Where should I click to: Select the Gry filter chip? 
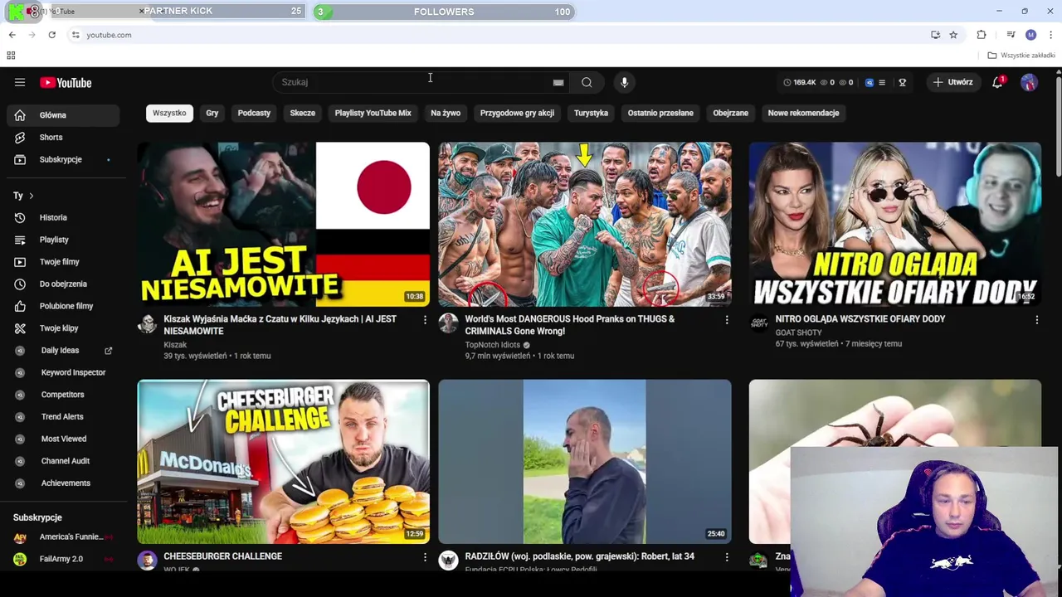click(x=212, y=113)
